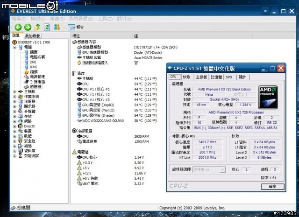Expand the 存放 tree node
The image size is (299, 217).
[x=14, y=116]
